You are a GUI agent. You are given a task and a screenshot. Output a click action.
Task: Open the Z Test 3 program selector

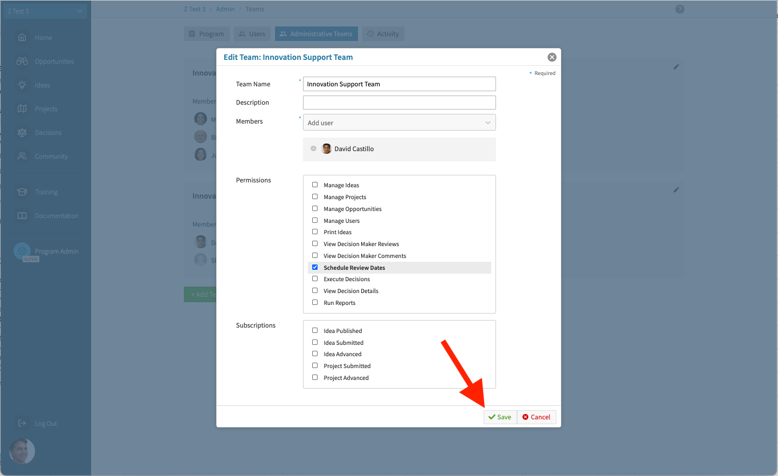pos(45,11)
